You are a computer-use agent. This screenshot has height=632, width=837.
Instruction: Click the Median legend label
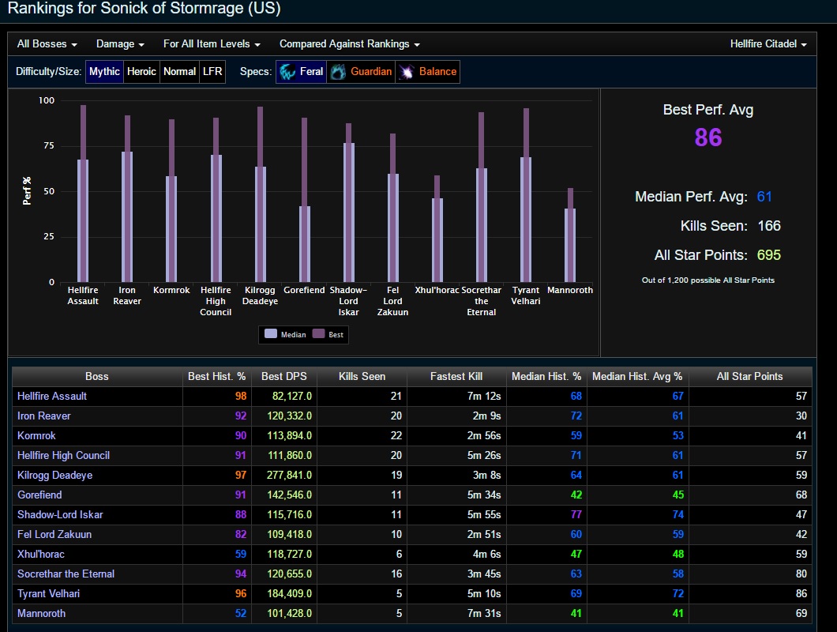click(x=294, y=334)
